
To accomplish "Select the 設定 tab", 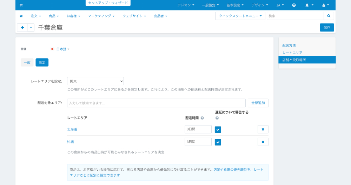I will coord(42,63).
